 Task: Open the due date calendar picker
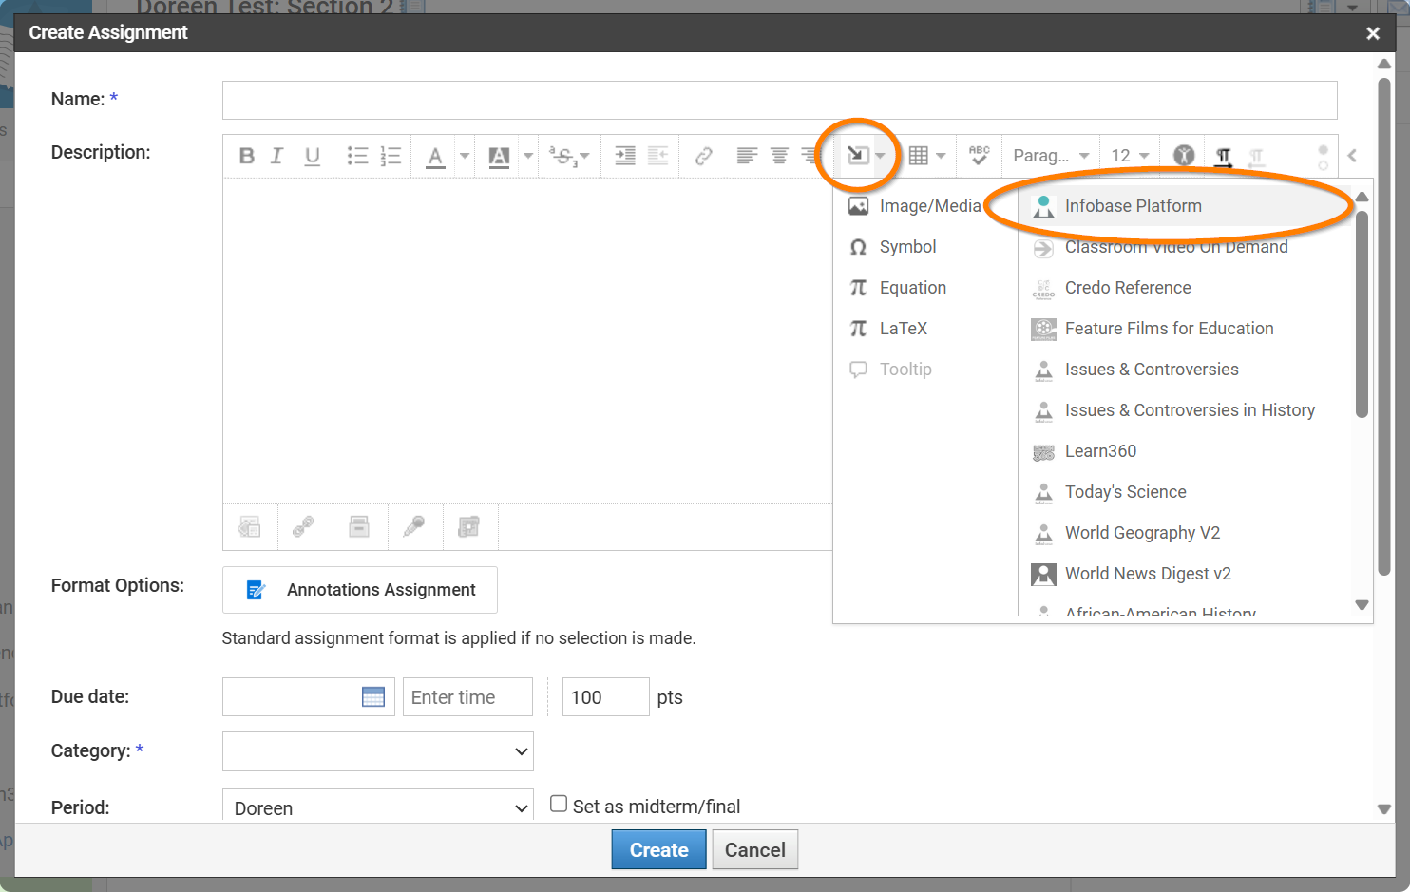[373, 697]
